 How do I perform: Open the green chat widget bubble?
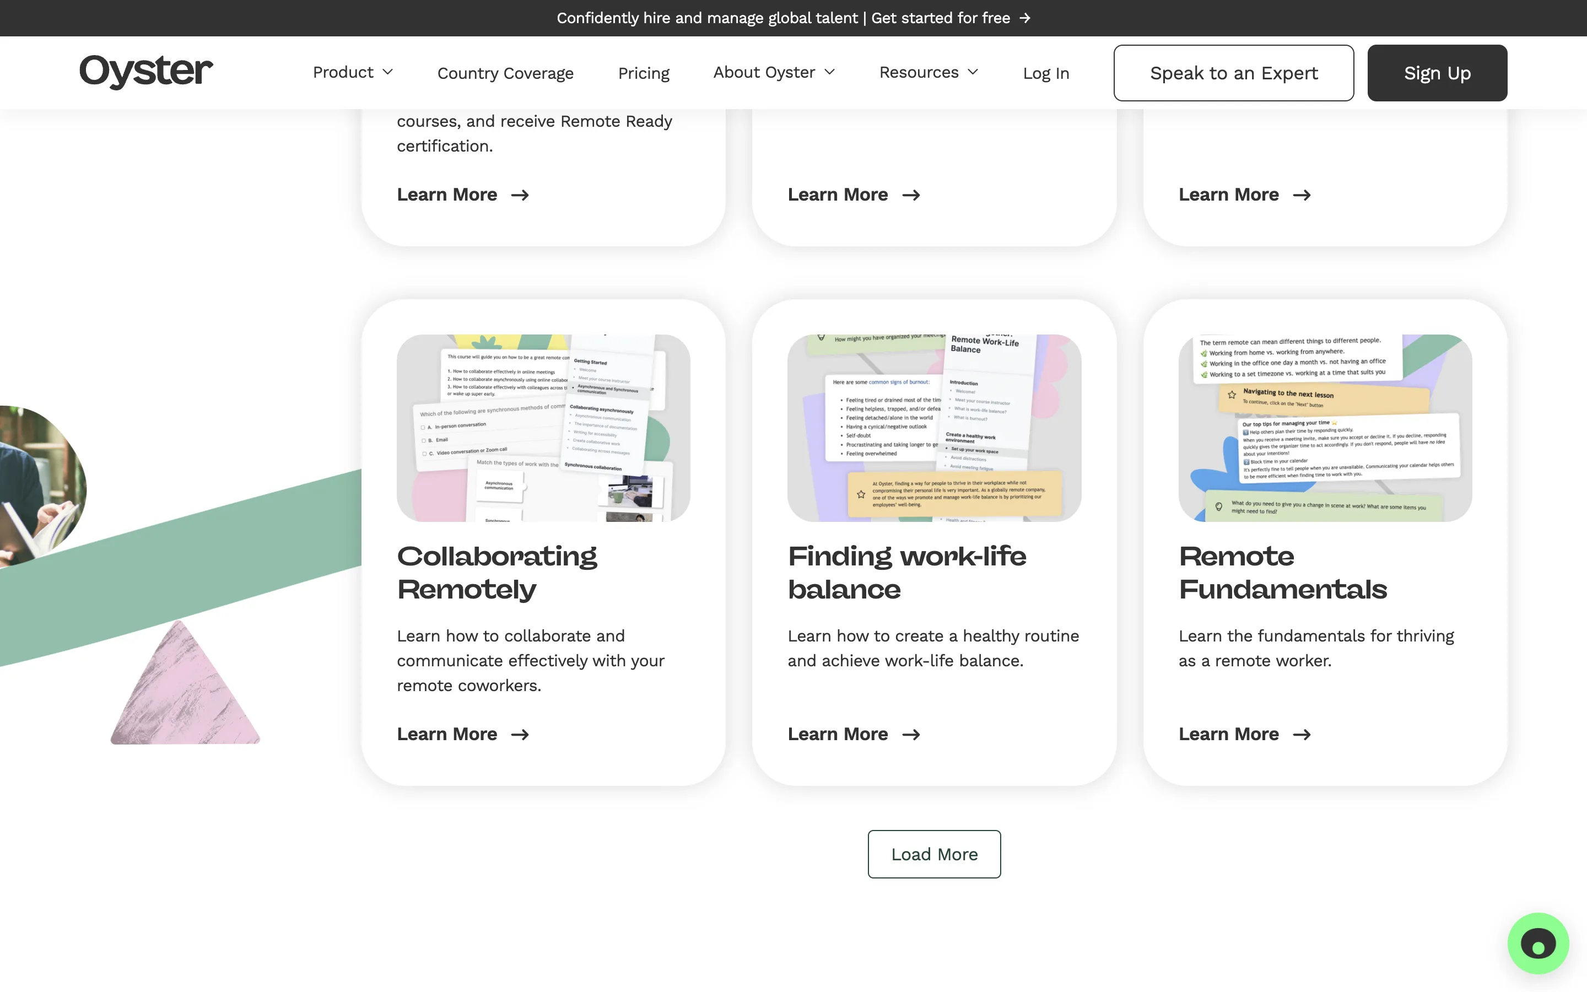point(1537,944)
